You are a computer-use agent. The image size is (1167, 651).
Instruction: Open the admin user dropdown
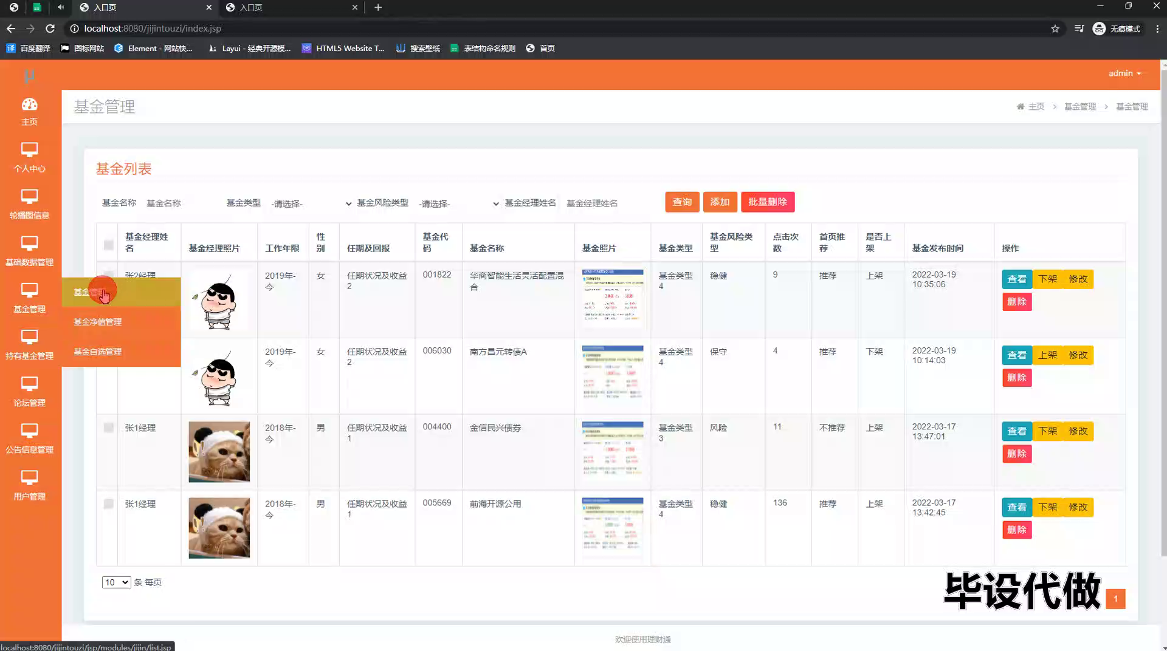(1124, 73)
